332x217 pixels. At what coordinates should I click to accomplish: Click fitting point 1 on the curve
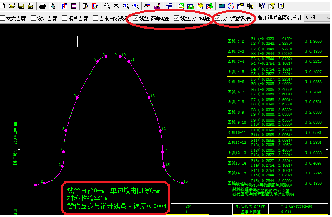point(36,185)
